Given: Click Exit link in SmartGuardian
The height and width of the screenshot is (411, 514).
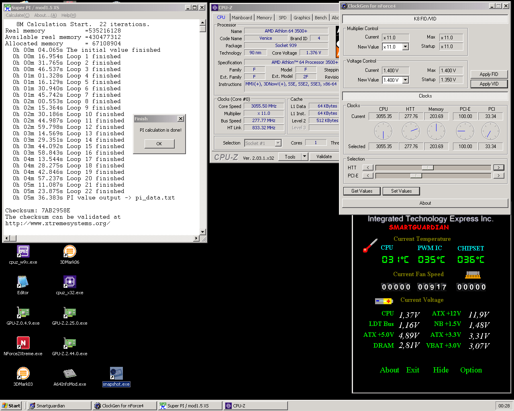Looking at the screenshot, I should (x=412, y=370).
